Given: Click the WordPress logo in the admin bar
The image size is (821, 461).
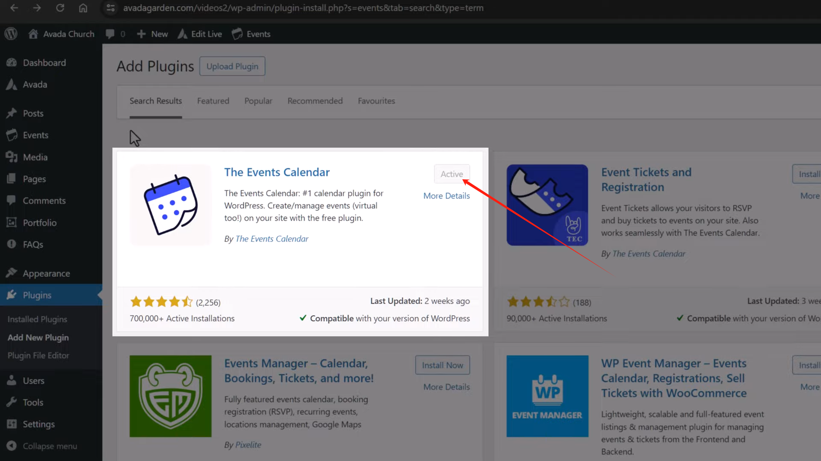Looking at the screenshot, I should (x=10, y=34).
